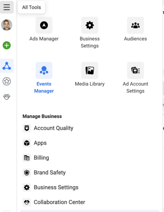Click the profile avatar picture
The height and width of the screenshot is (212, 164).
tap(7, 25)
